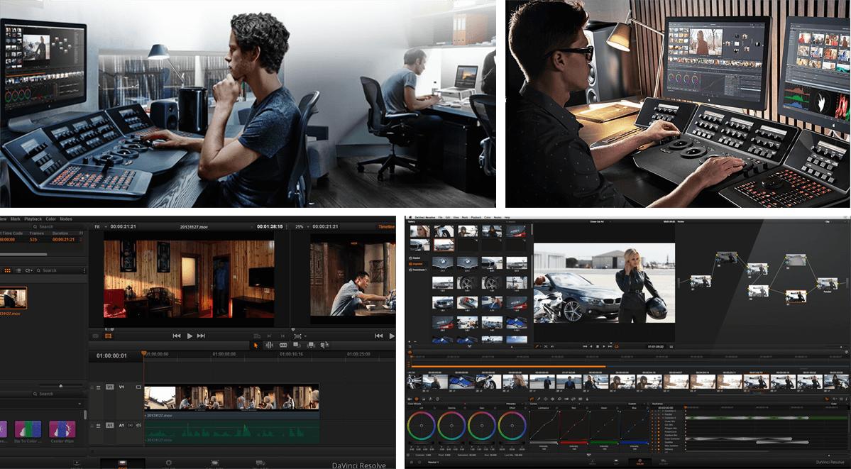The image size is (851, 469).
Task: Select the Timeline label above the right viewer
Action: (386, 226)
